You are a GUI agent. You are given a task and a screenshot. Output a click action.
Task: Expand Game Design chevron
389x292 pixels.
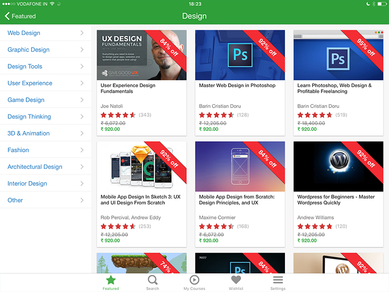[x=82, y=100]
